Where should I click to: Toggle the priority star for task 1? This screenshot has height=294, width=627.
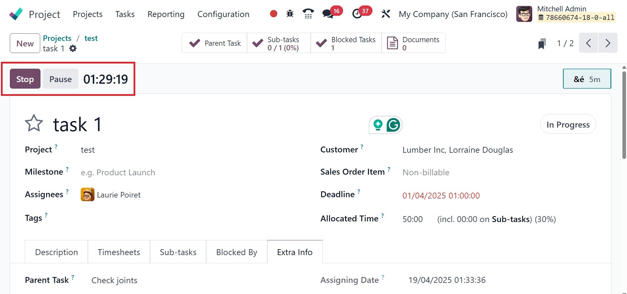(x=34, y=124)
